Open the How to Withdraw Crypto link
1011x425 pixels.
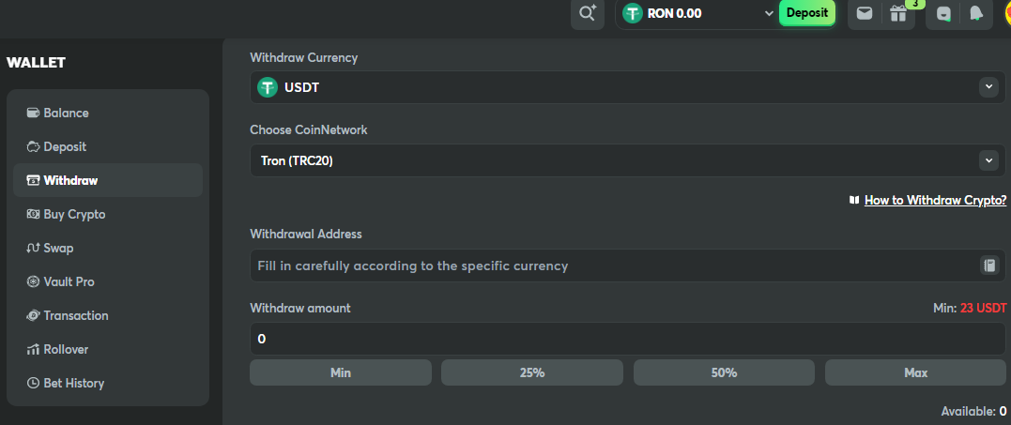(935, 200)
